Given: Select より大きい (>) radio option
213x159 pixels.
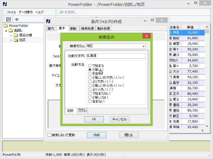Looking at the screenshot, I should [x=90, y=81].
